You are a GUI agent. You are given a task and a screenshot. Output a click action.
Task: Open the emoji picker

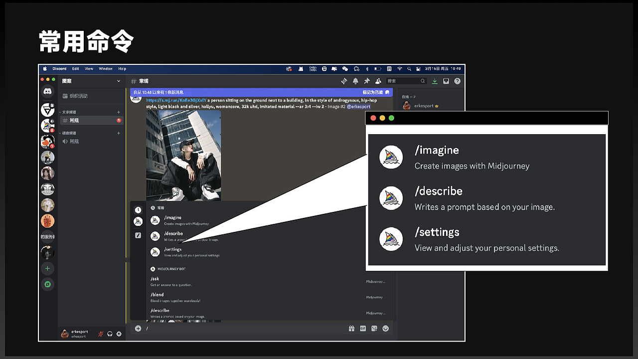[x=385, y=328]
